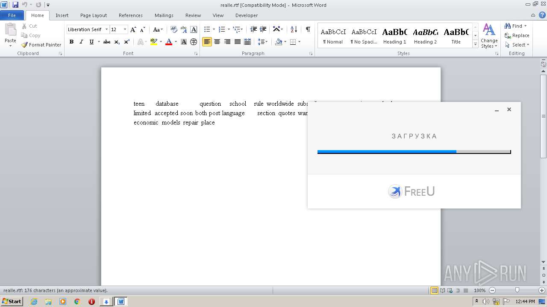The width and height of the screenshot is (547, 307).
Task: Toggle bold formatting
Action: [71, 42]
